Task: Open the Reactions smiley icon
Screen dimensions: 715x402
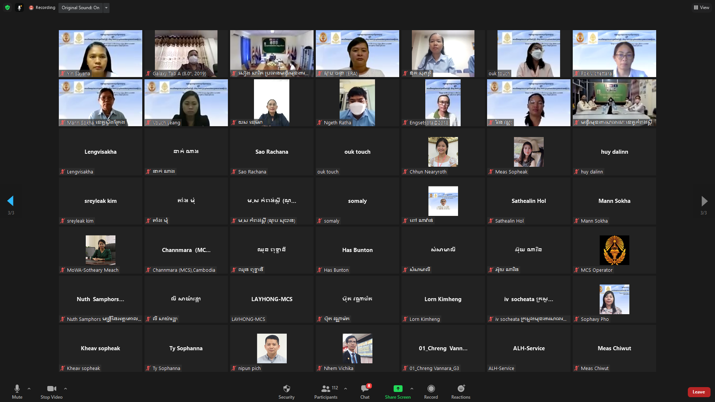Action: click(461, 389)
